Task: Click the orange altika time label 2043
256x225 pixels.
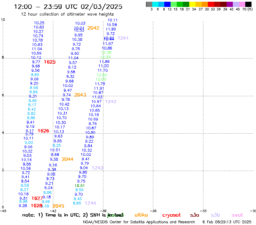Action: 80,95
